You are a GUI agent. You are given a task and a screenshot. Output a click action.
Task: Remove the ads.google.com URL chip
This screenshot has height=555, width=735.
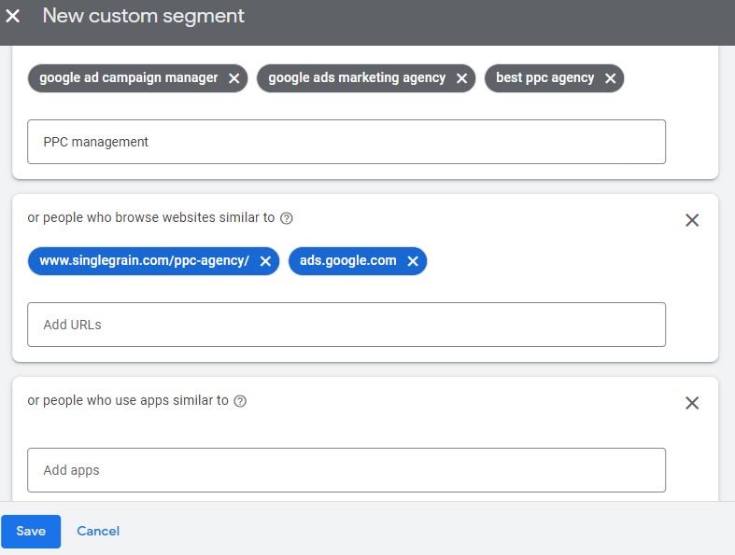(x=413, y=261)
